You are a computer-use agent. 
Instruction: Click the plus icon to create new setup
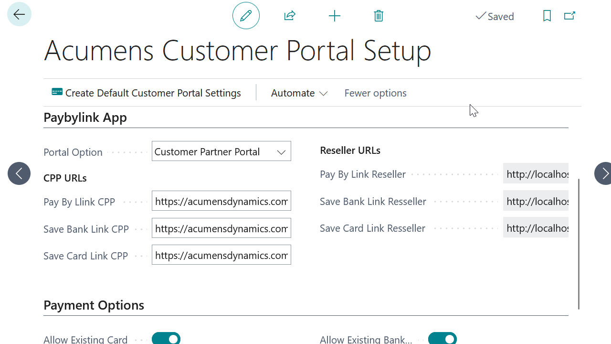pos(334,16)
